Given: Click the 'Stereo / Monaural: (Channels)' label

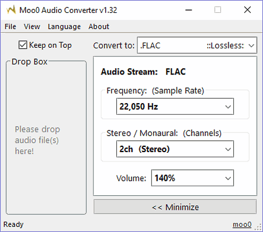Looking at the screenshot, I should pyautogui.click(x=164, y=133).
